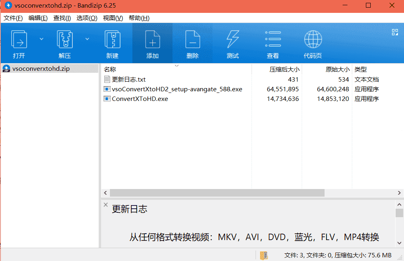
Task: Click the horizontal scrollbar left arrow
Action: (106, 193)
